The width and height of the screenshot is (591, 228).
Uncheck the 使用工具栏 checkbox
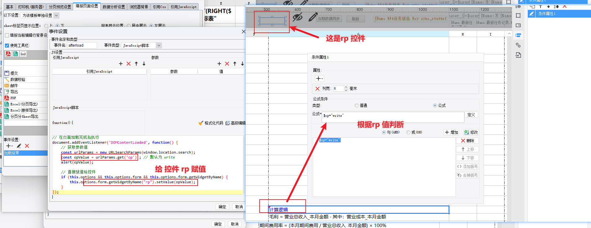[x=7, y=45]
